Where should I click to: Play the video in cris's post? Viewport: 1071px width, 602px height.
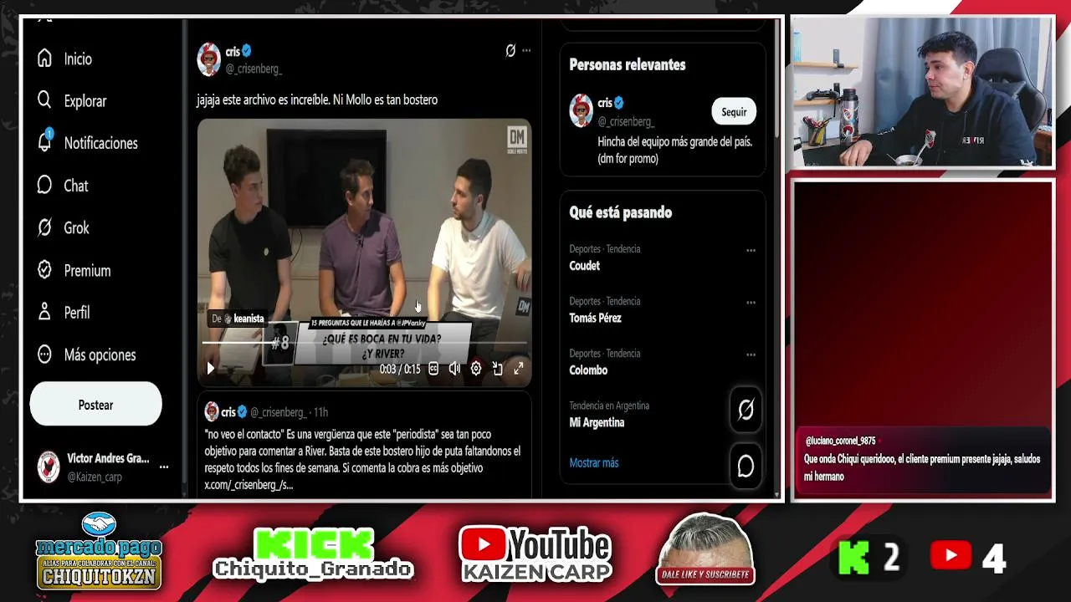pos(211,369)
